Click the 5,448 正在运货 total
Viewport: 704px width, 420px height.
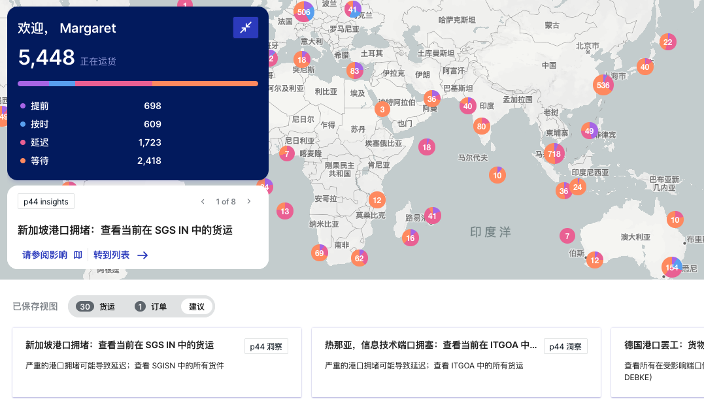(x=67, y=58)
